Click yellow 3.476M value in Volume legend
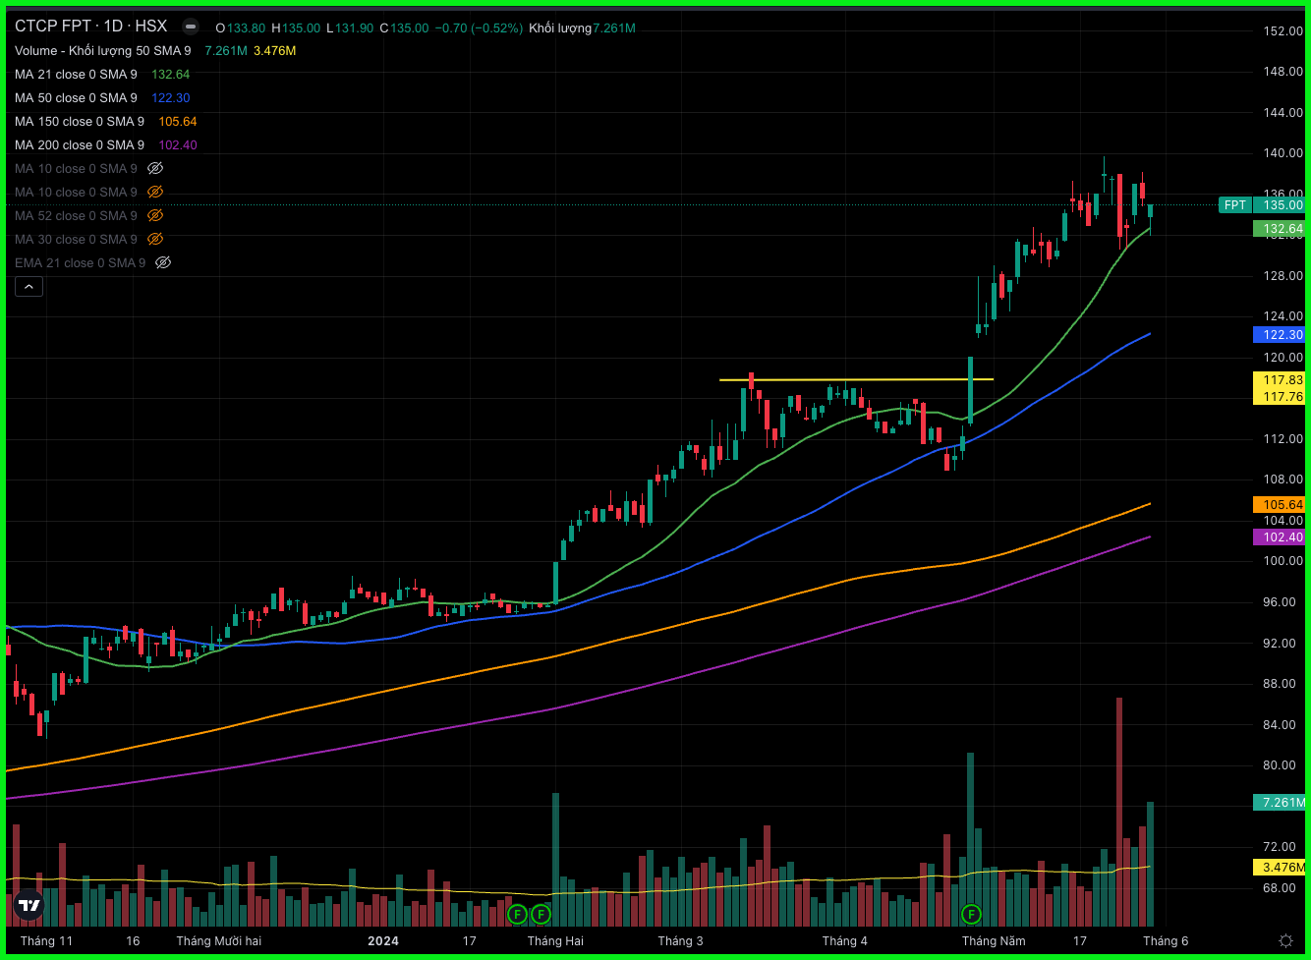Screen dimensions: 1311x960 click(x=274, y=51)
